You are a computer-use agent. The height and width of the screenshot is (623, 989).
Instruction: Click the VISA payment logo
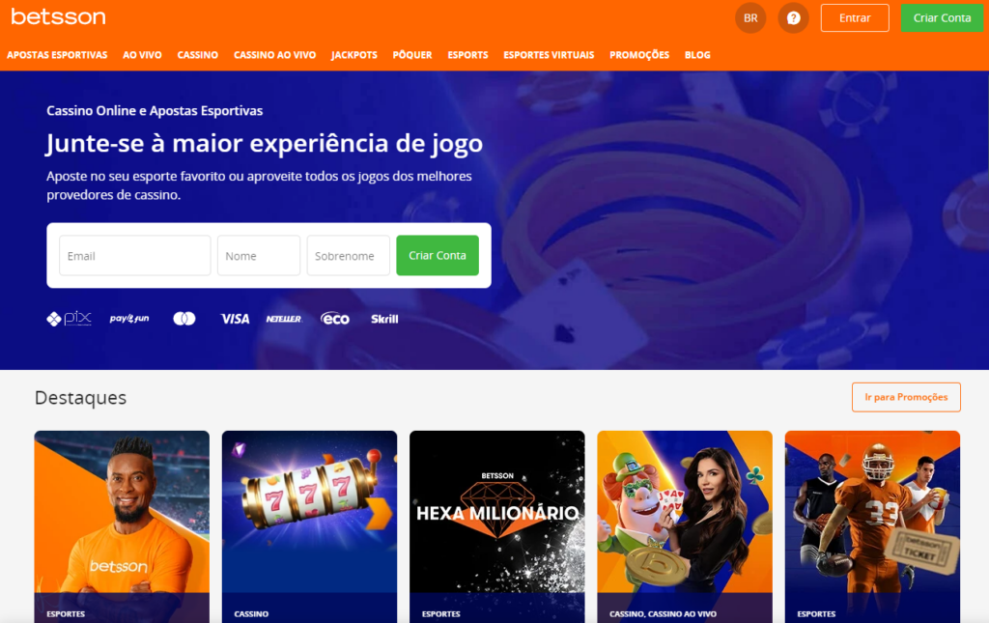(x=235, y=319)
